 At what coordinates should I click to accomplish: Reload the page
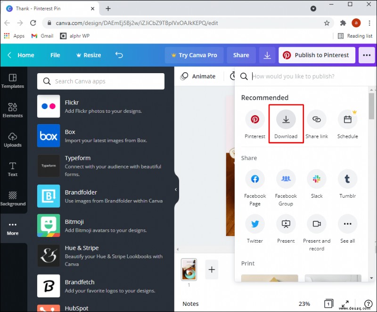pyautogui.click(x=33, y=23)
